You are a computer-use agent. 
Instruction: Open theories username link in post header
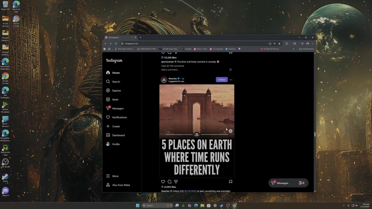(173, 79)
